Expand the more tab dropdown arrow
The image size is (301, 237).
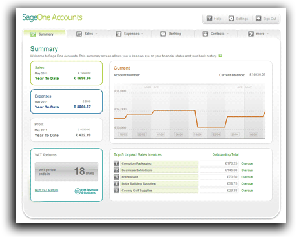click(x=267, y=34)
